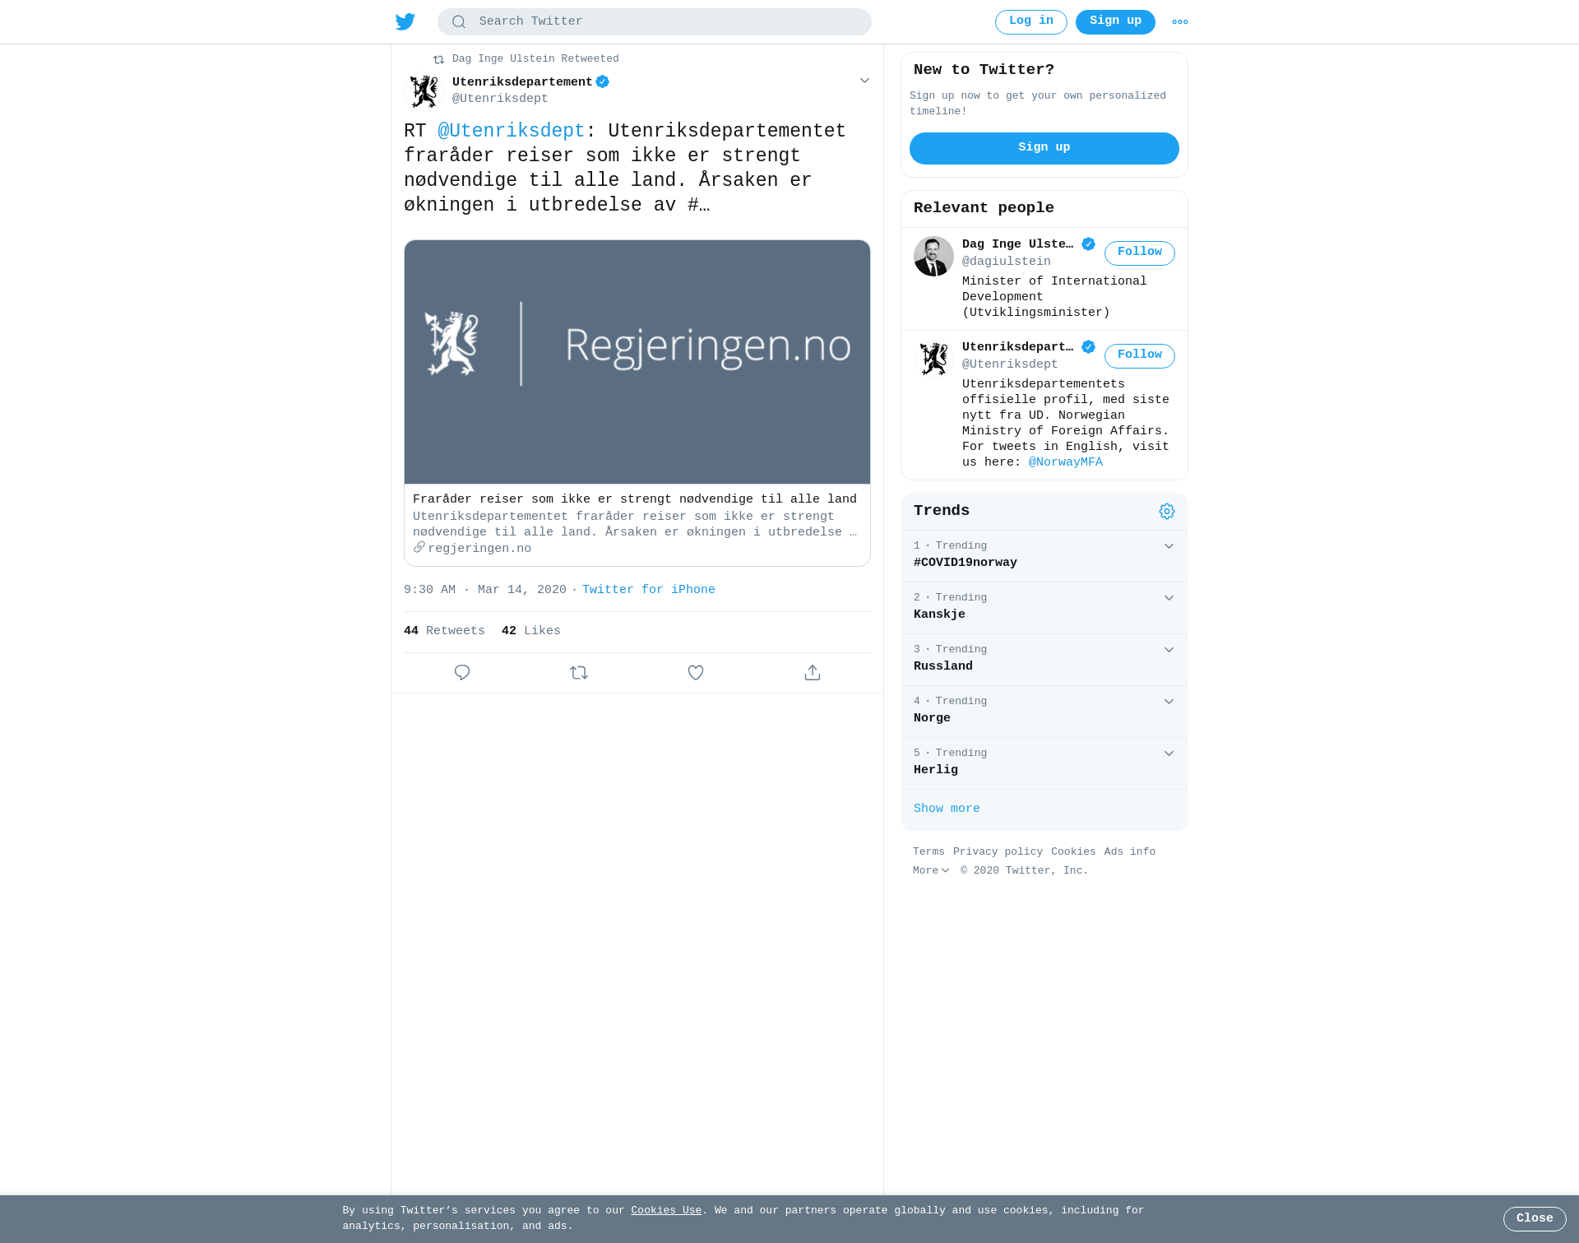Open the reply icon under the tweet
This screenshot has height=1243, width=1579.
pos(462,673)
